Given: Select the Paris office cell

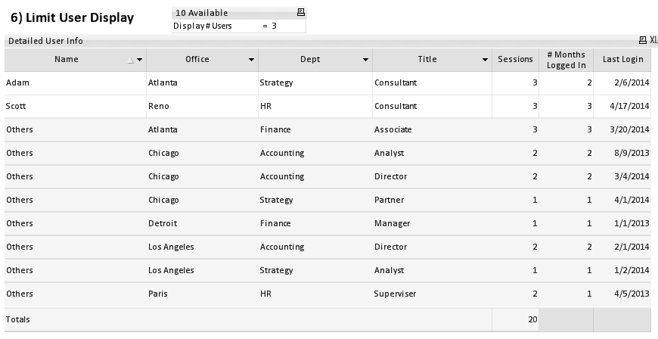Looking at the screenshot, I should (x=158, y=294).
